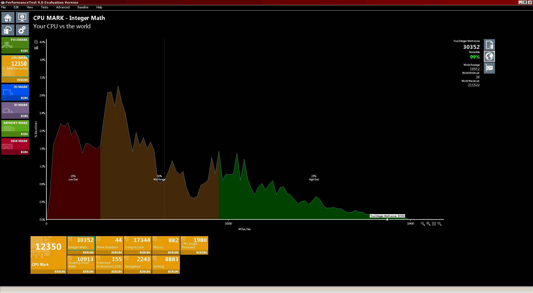Screen dimensions: 533x293
Task: Open the File menu
Action: tap(4, 7)
